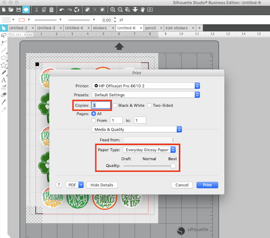The width and height of the screenshot is (270, 238).
Task: Open a file using folder icon
Action: point(11,10)
